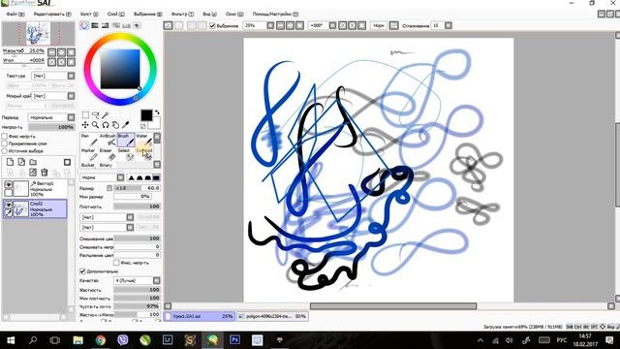620x349 pixels.
Task: Activate the hand pan tool
Action: tap(115, 125)
